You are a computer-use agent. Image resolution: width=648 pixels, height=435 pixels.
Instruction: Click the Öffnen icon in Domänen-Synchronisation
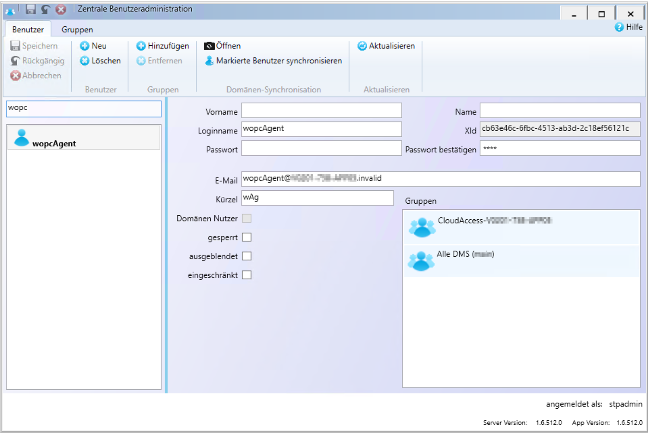pyautogui.click(x=209, y=46)
